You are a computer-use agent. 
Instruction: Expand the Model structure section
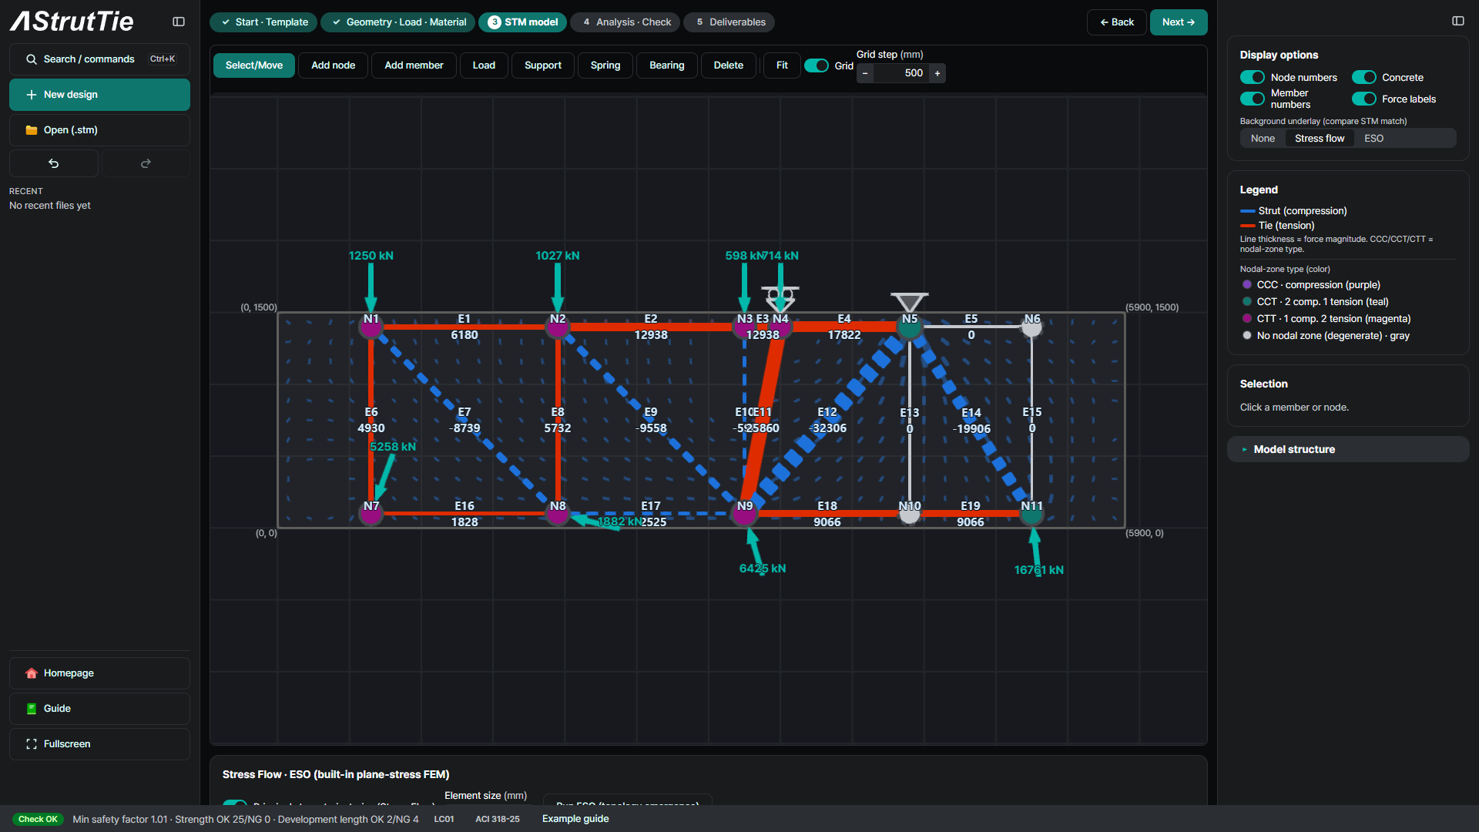(1348, 450)
